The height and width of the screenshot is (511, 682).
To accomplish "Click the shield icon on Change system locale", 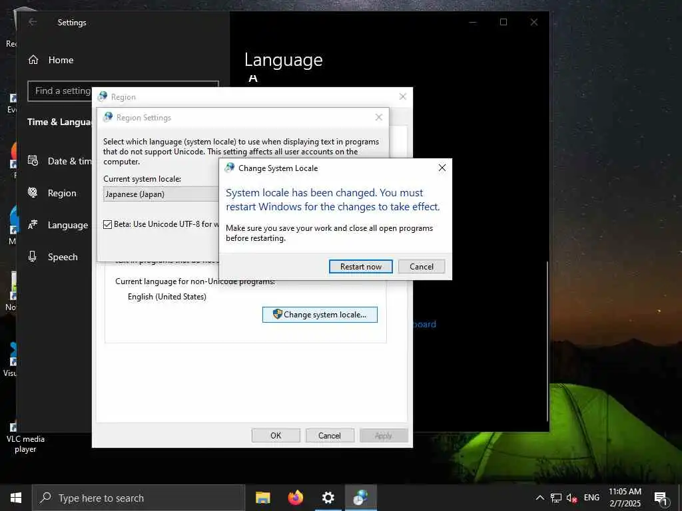I will click(277, 314).
